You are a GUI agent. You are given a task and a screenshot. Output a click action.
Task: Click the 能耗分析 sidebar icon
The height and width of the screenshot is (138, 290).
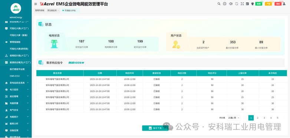coord(6,124)
